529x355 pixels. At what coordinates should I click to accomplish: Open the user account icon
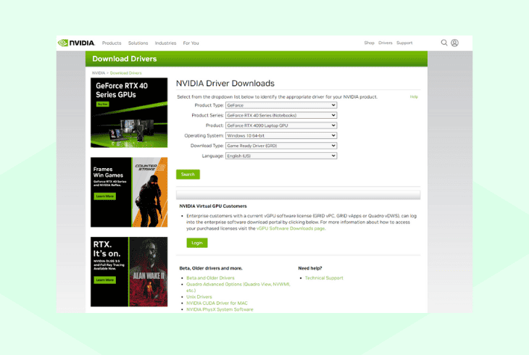[454, 43]
